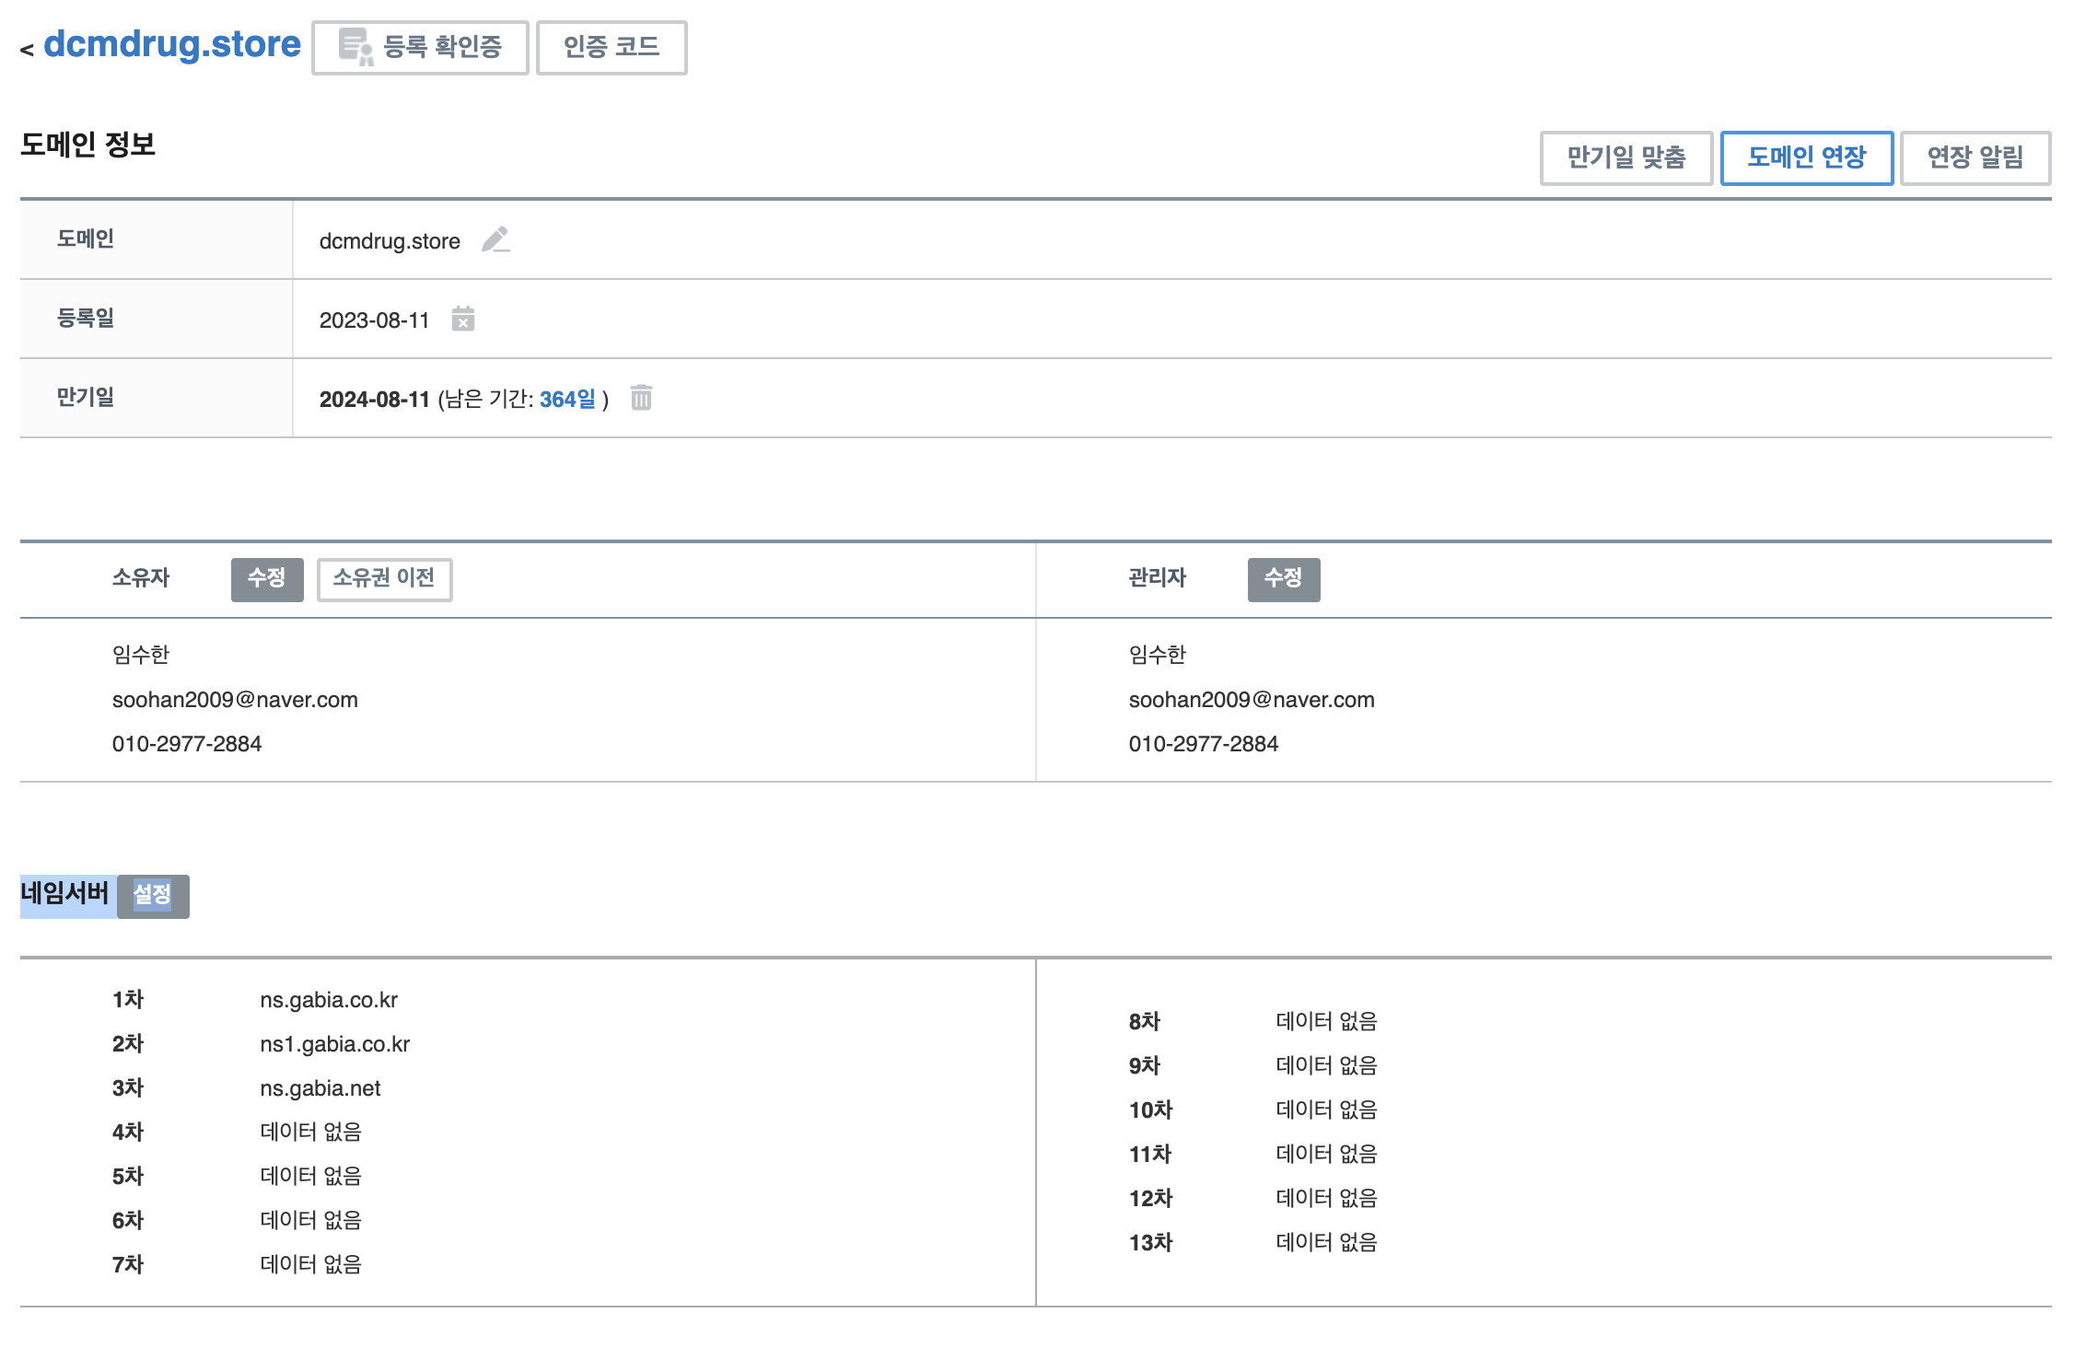Click the back arrow before dcmdrug.store title
Viewport: 2074px width, 1348px height.
[27, 50]
